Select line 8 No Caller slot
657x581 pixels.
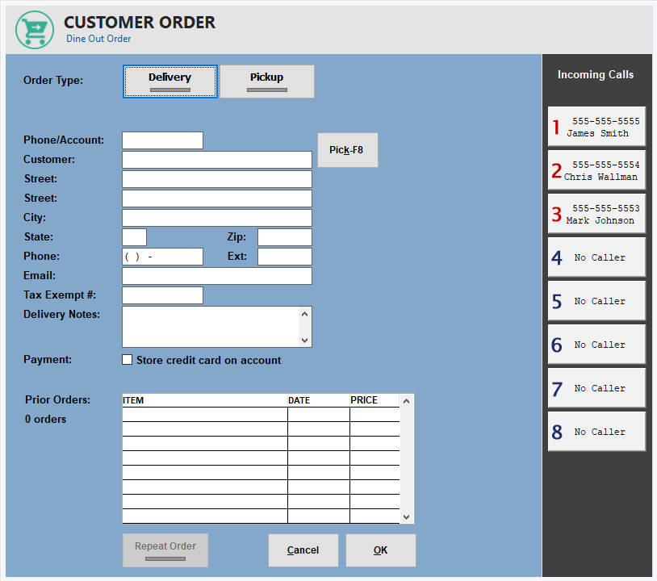click(x=596, y=432)
